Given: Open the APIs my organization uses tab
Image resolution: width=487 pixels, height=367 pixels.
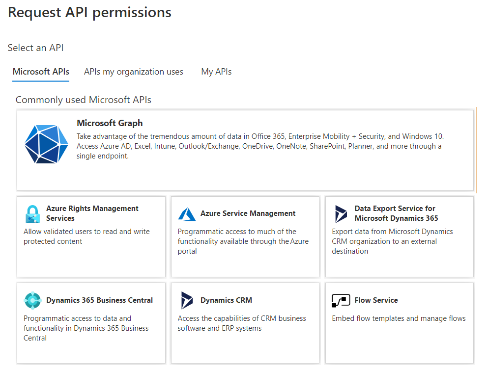Looking at the screenshot, I should [134, 72].
